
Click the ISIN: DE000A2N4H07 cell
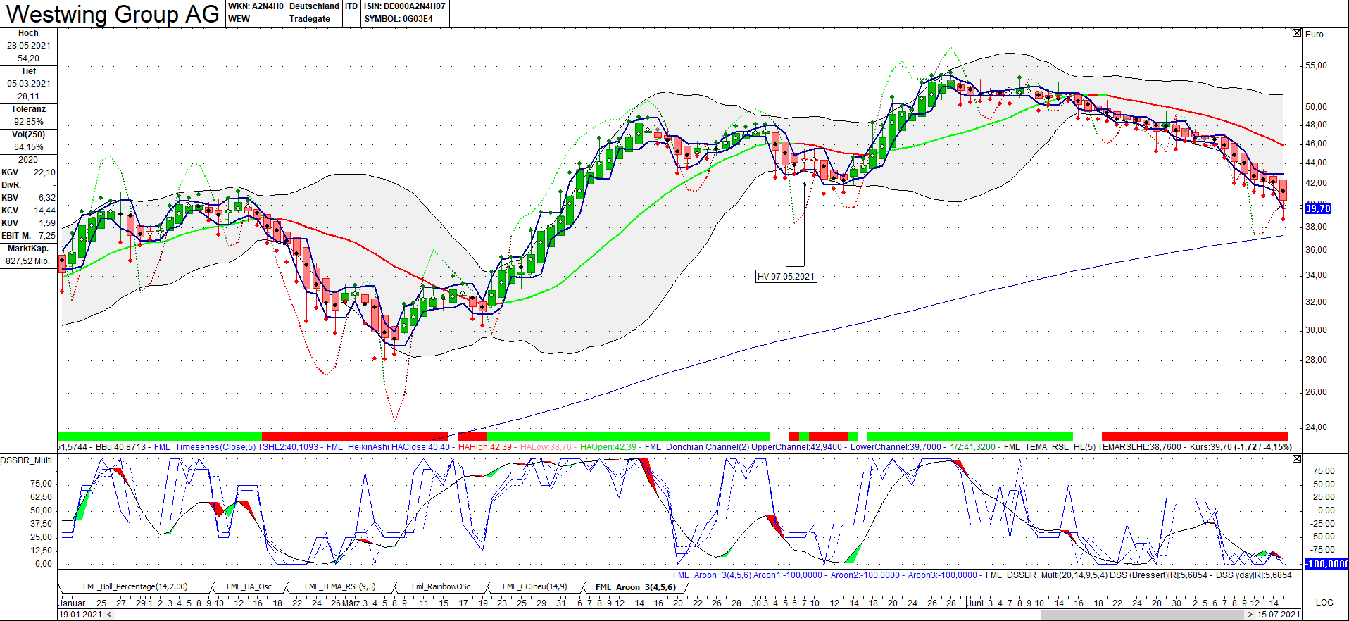[405, 6]
